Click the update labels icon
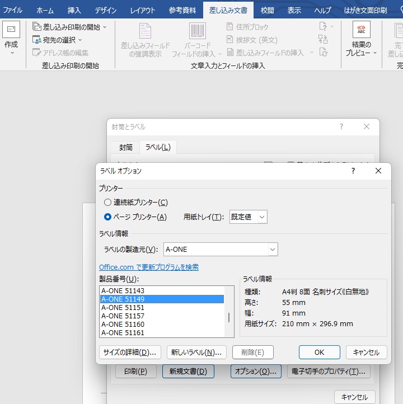 [323, 52]
